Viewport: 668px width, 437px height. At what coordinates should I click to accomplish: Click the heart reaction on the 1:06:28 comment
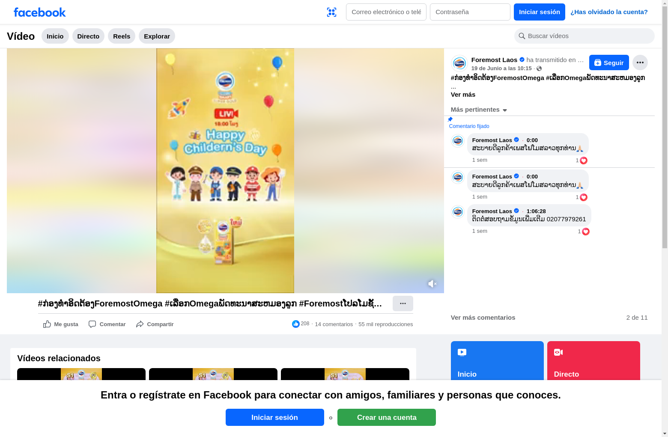[x=586, y=232]
